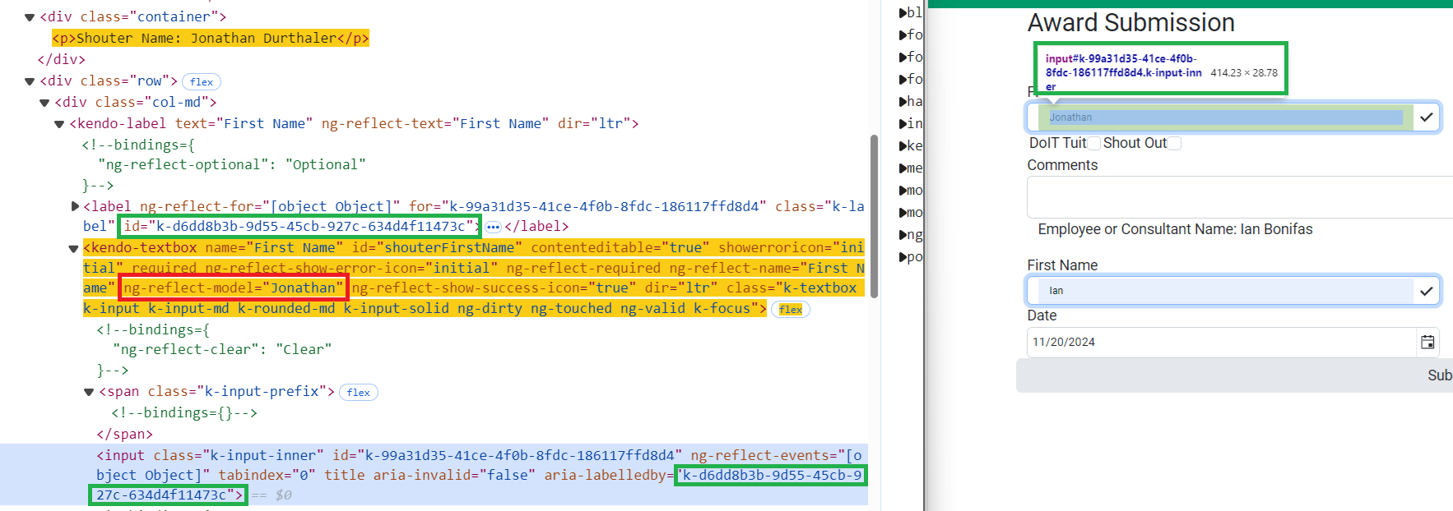Viewport: 1453px width, 511px height.
Task: Click the flex badge after the kendo-textbox tag
Action: click(791, 310)
